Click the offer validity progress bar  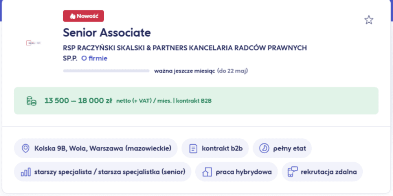[x=106, y=71]
